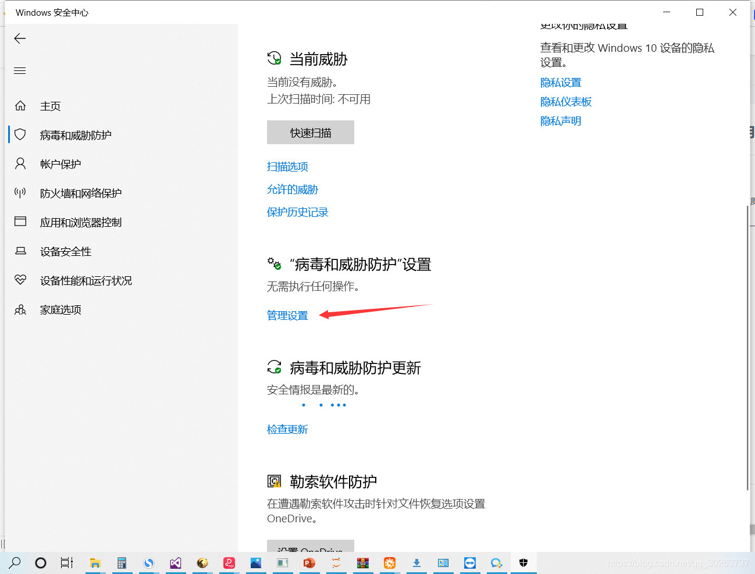The image size is (755, 574).
Task: Open PowerPoint from the taskbar
Action: pos(309,563)
